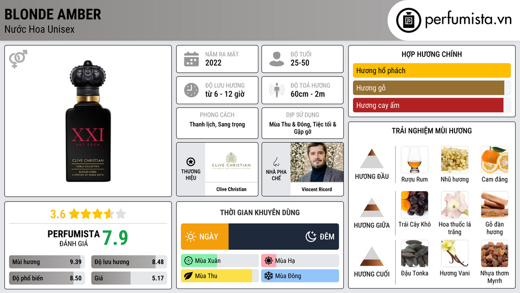
Task: Click the Hương giữa pyramid icon
Action: (372, 208)
